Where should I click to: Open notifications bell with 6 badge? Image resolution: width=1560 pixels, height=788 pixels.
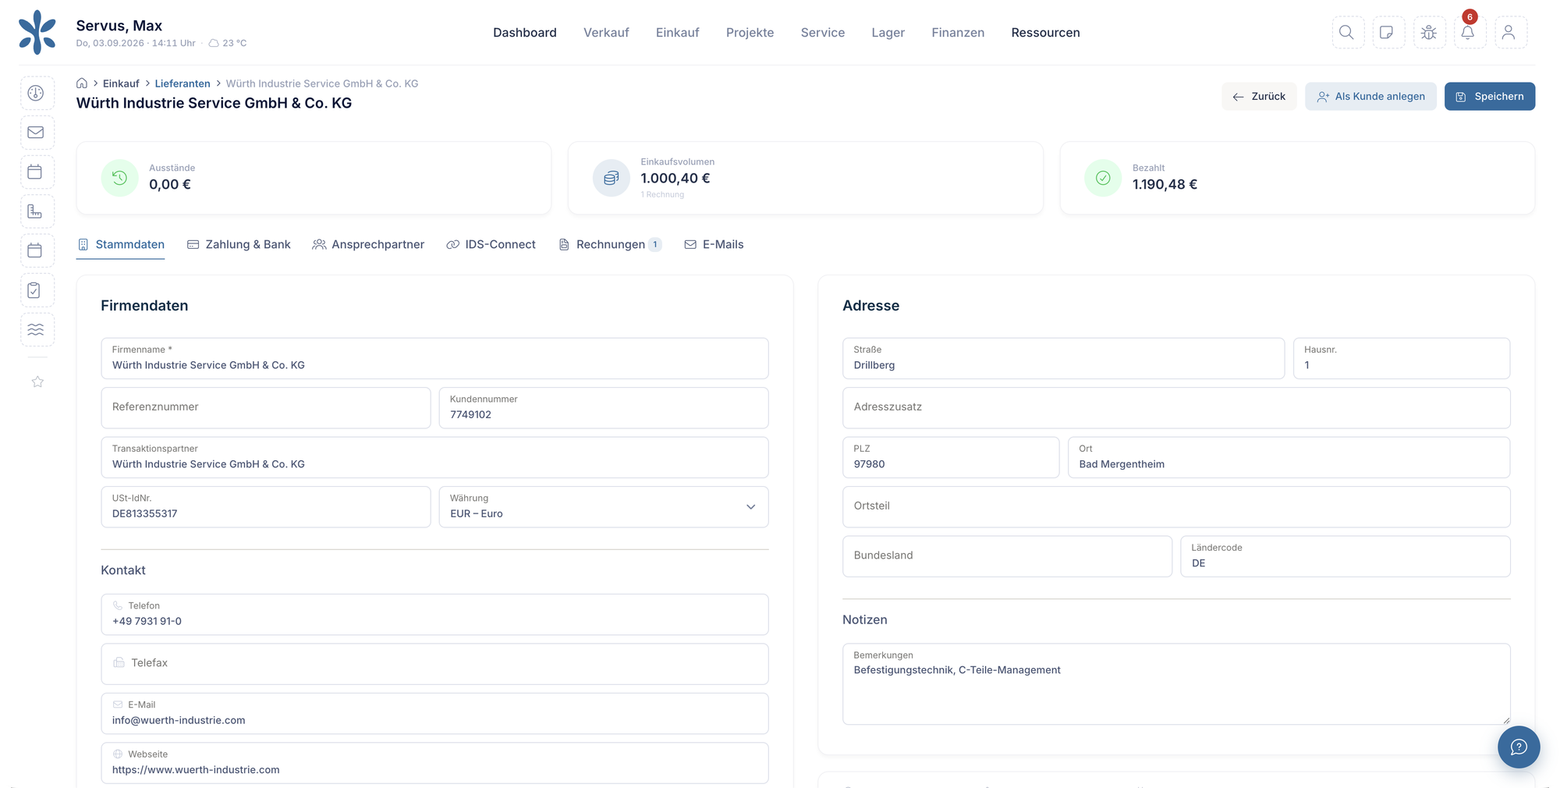[x=1470, y=33]
